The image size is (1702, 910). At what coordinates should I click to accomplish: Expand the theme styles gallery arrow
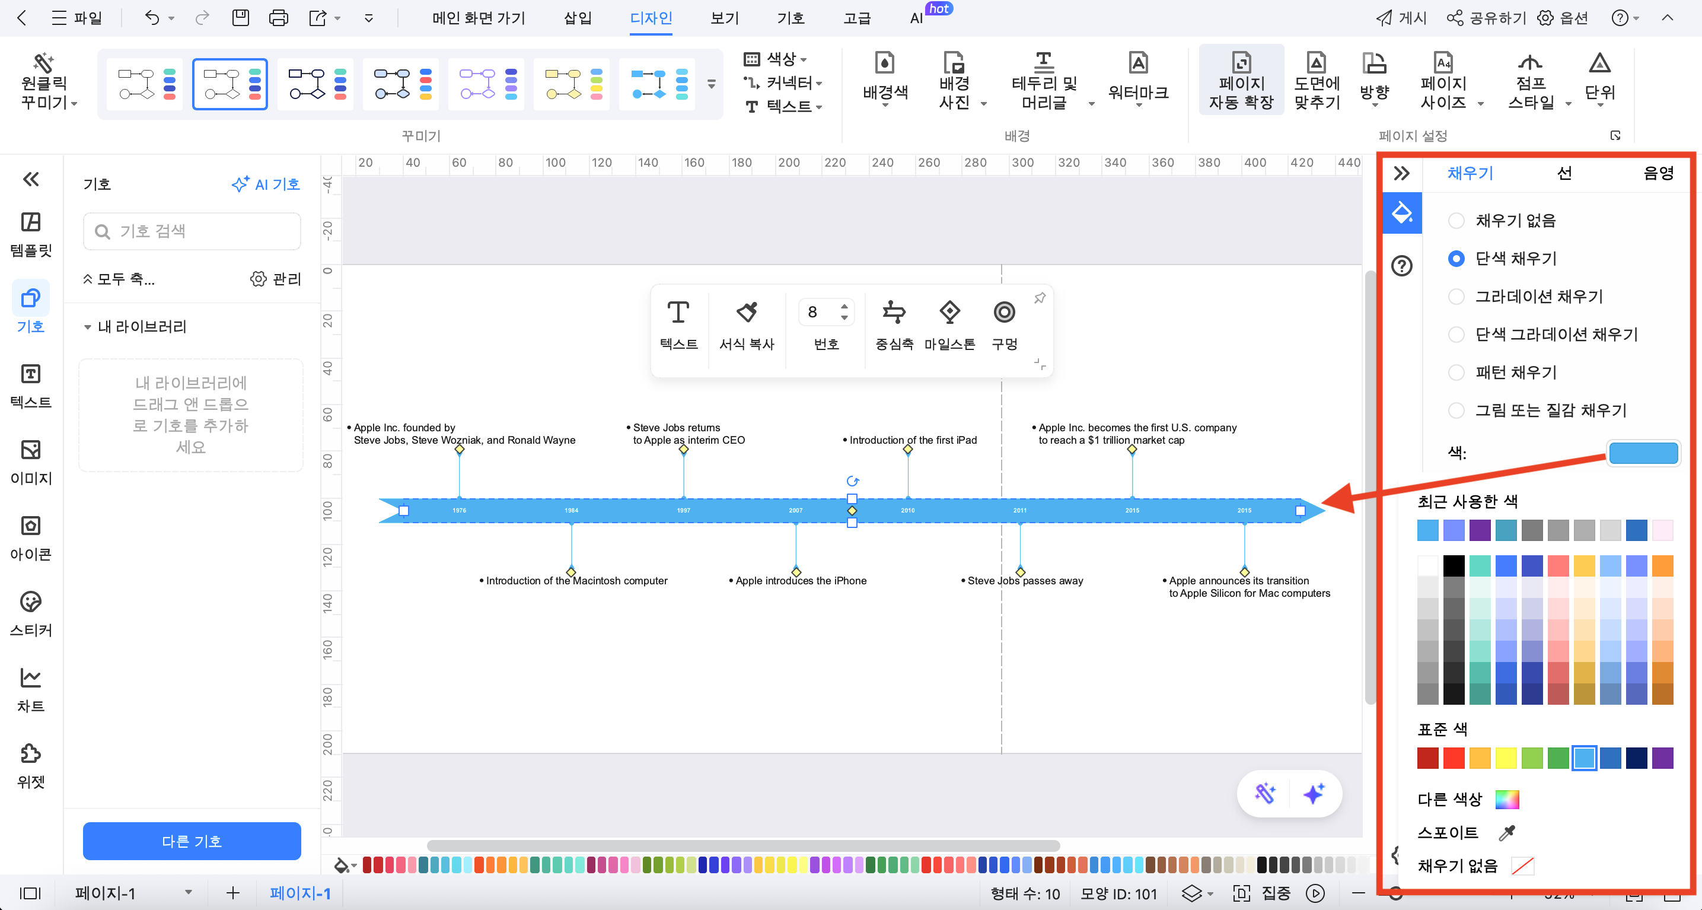712,84
